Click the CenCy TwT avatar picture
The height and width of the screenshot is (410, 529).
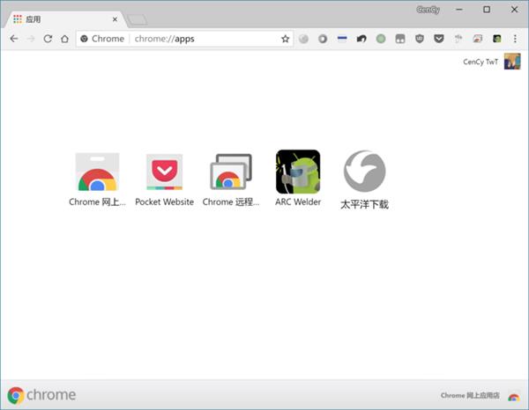pyautogui.click(x=512, y=62)
